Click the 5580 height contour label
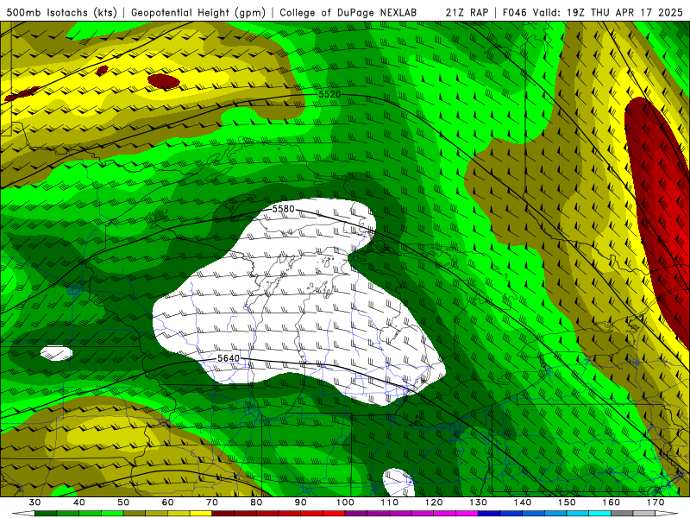Viewport: 690px width, 518px height. (x=283, y=208)
